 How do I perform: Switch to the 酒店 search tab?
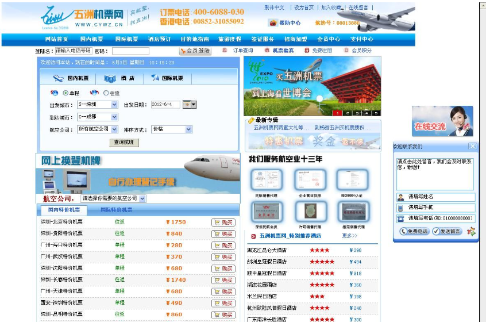pyautogui.click(x=119, y=78)
